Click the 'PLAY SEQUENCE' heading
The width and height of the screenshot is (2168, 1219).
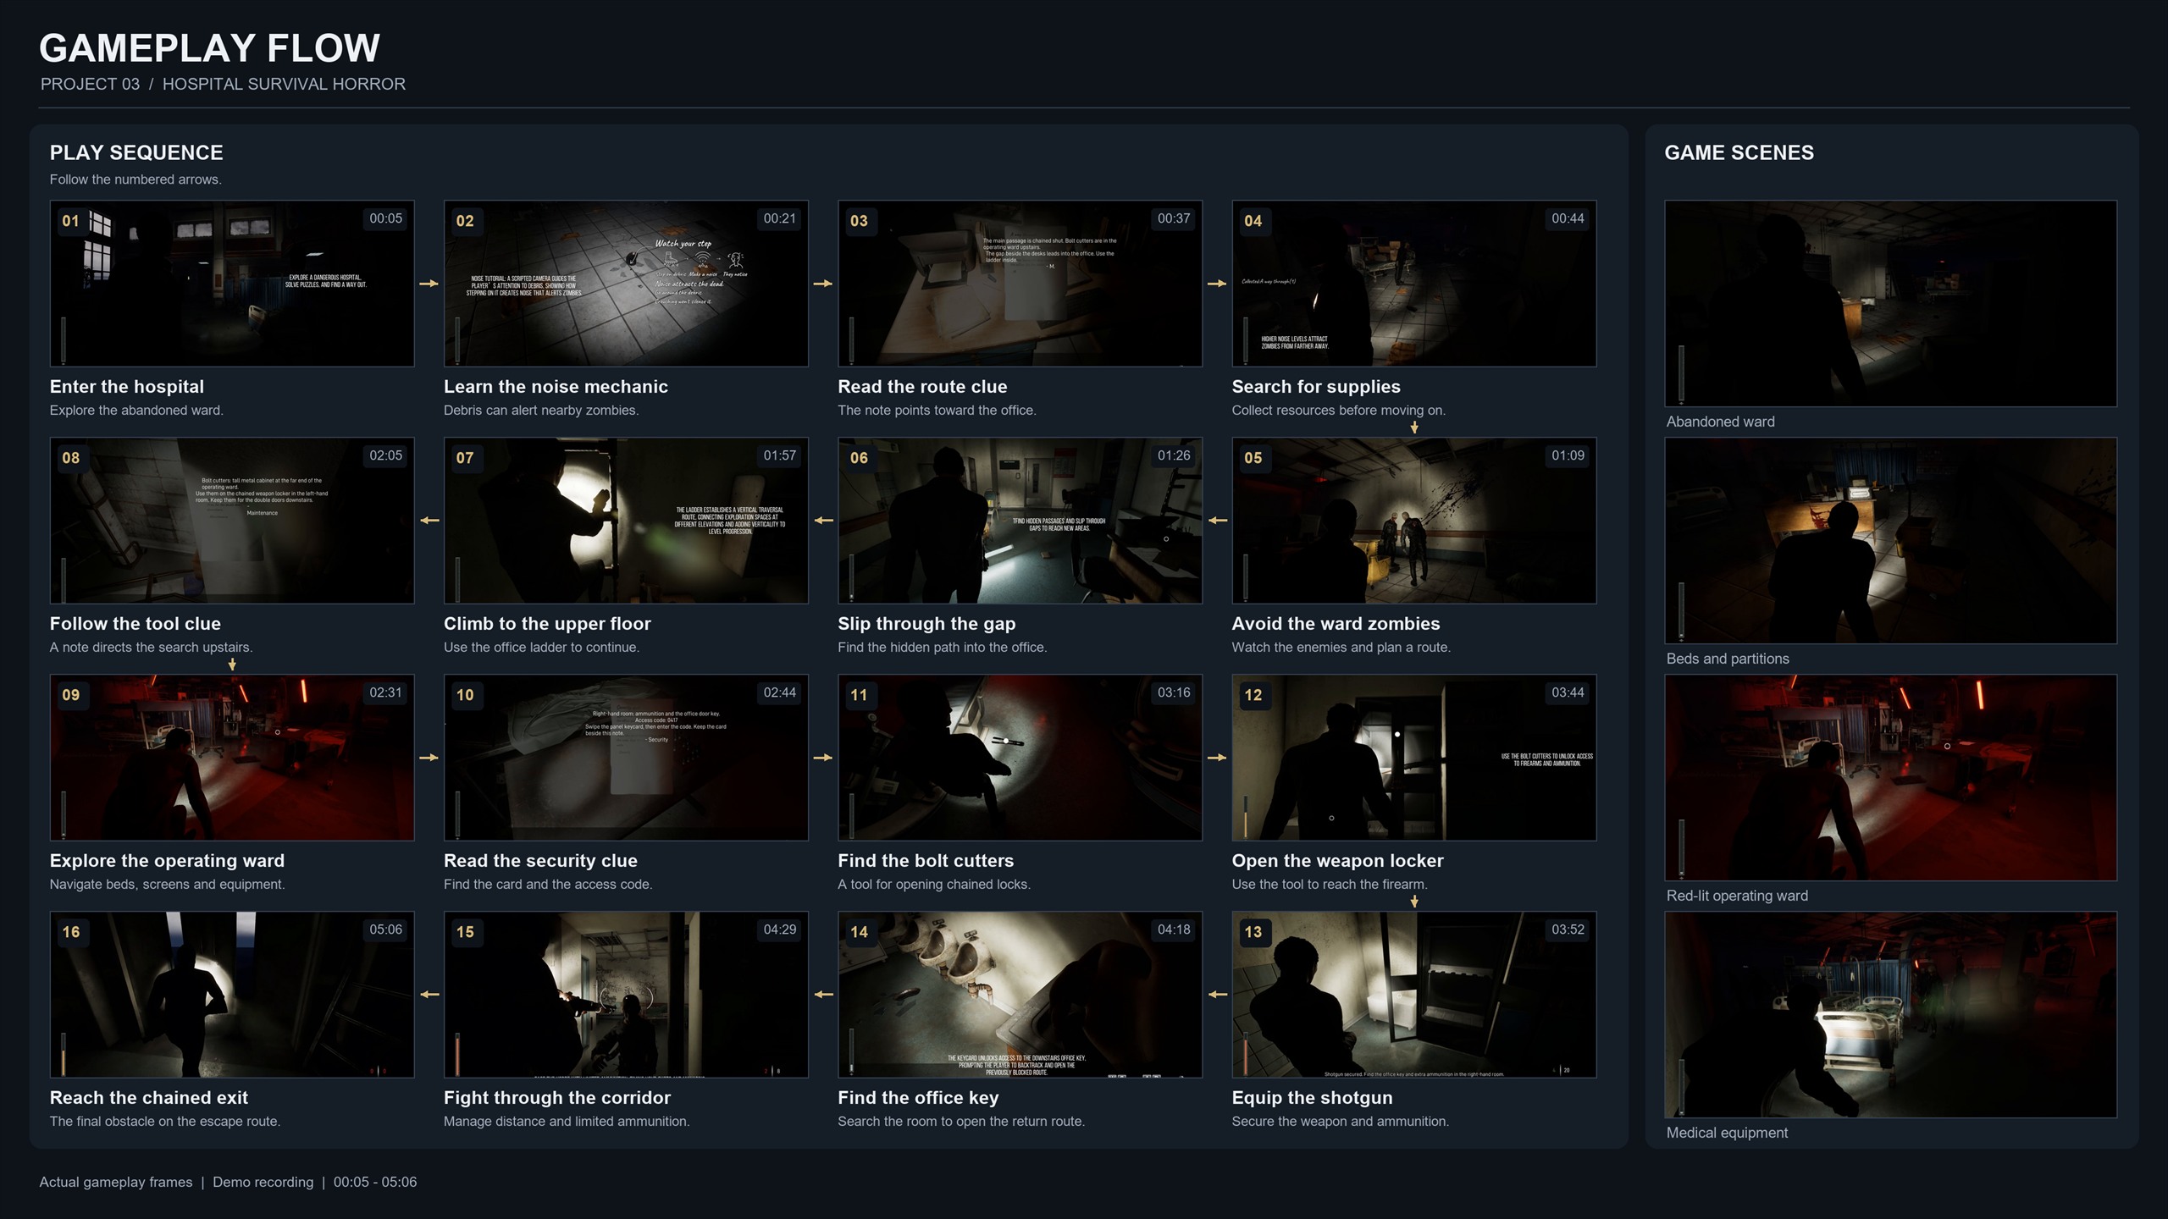point(136,152)
